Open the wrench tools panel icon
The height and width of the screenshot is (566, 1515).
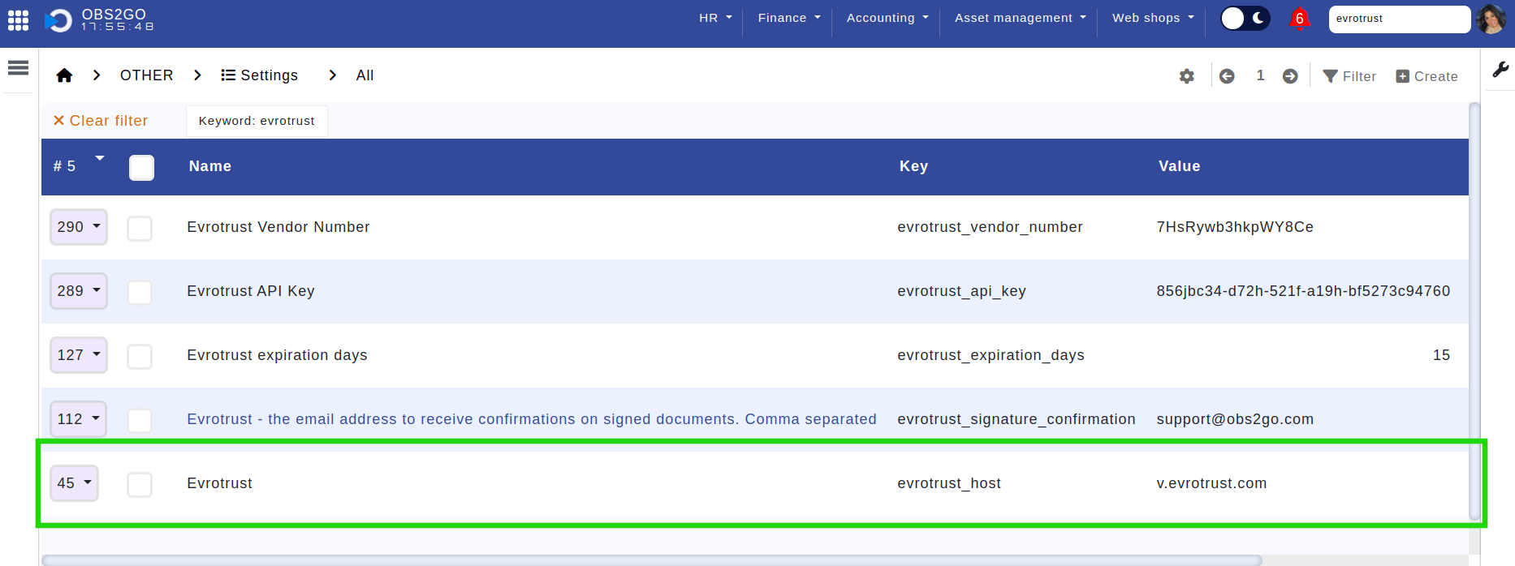(1500, 70)
